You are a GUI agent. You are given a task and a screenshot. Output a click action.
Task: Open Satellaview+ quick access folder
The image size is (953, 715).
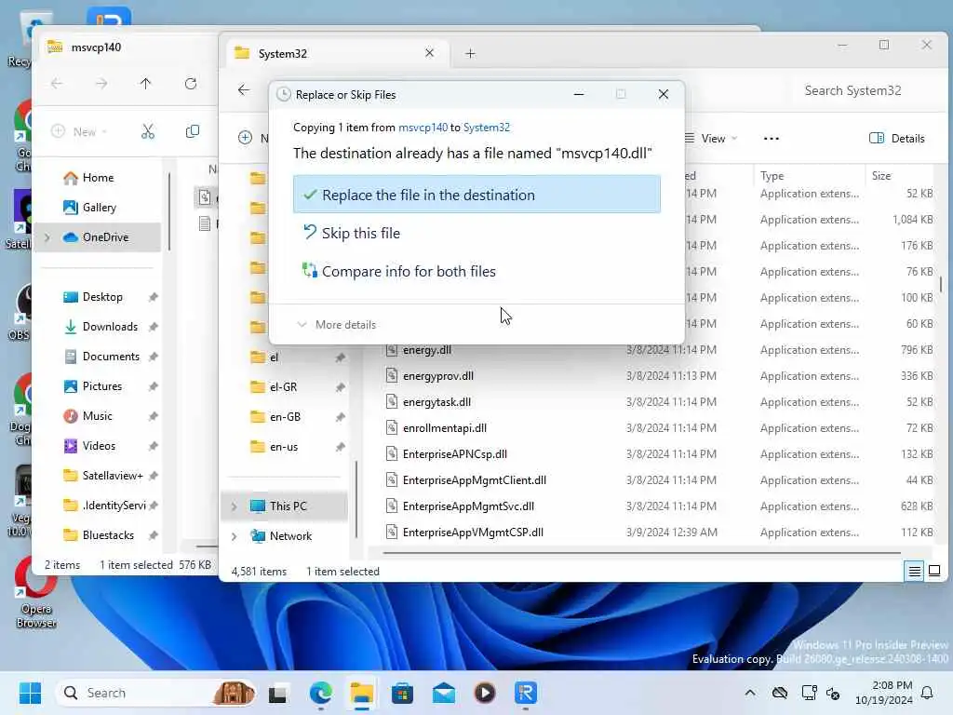[x=113, y=476]
